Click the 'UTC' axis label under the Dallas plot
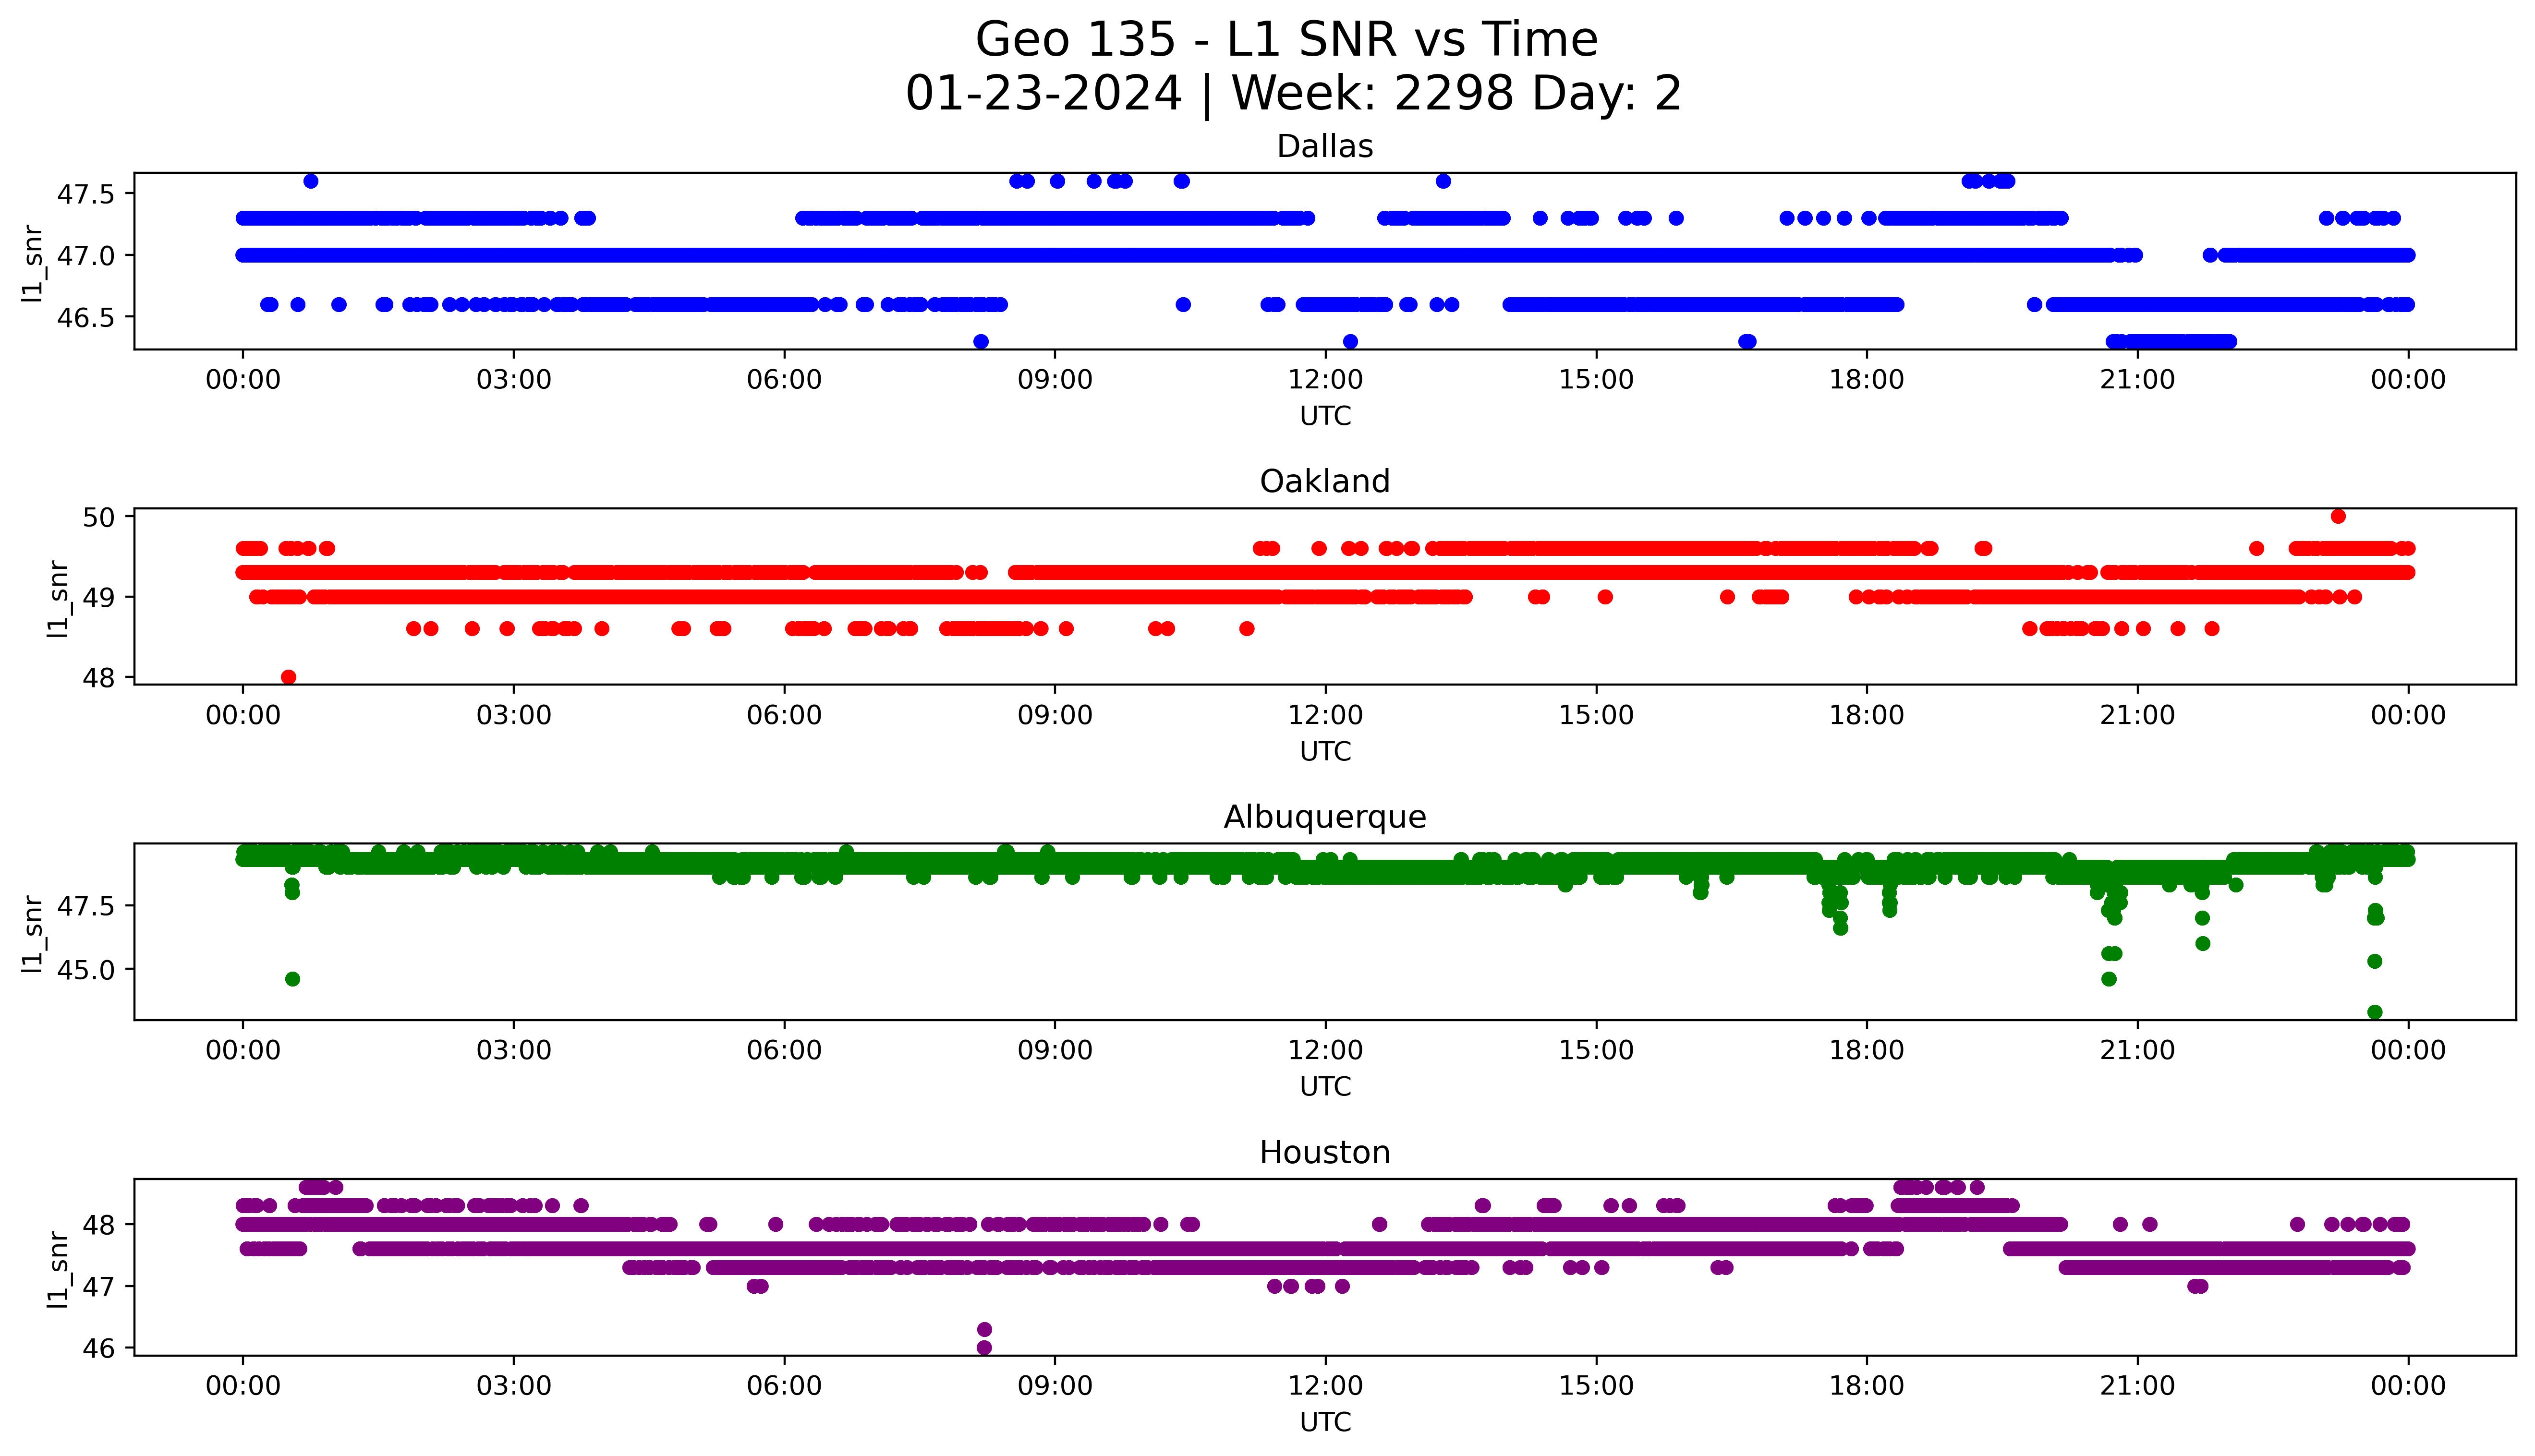Image resolution: width=2535 pixels, height=1456 pixels. 1325,416
